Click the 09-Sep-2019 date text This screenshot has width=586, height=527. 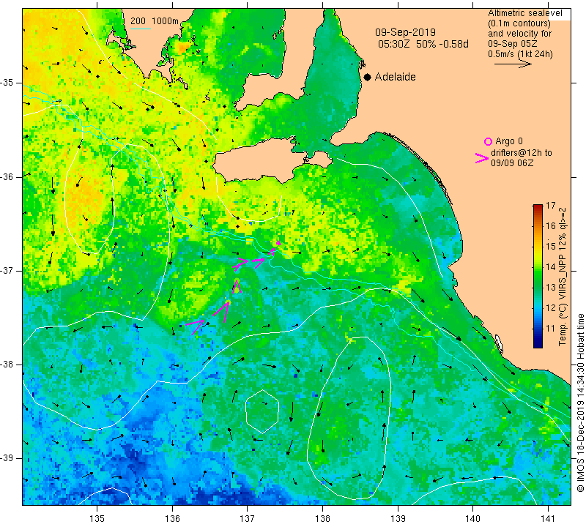tap(406, 32)
